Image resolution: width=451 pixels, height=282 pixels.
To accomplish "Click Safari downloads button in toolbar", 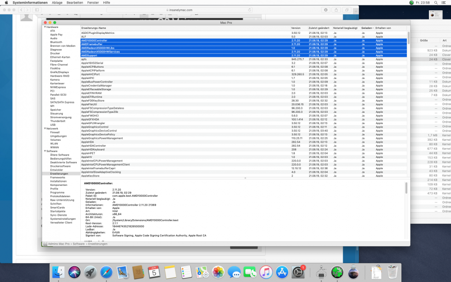I will pos(326,10).
